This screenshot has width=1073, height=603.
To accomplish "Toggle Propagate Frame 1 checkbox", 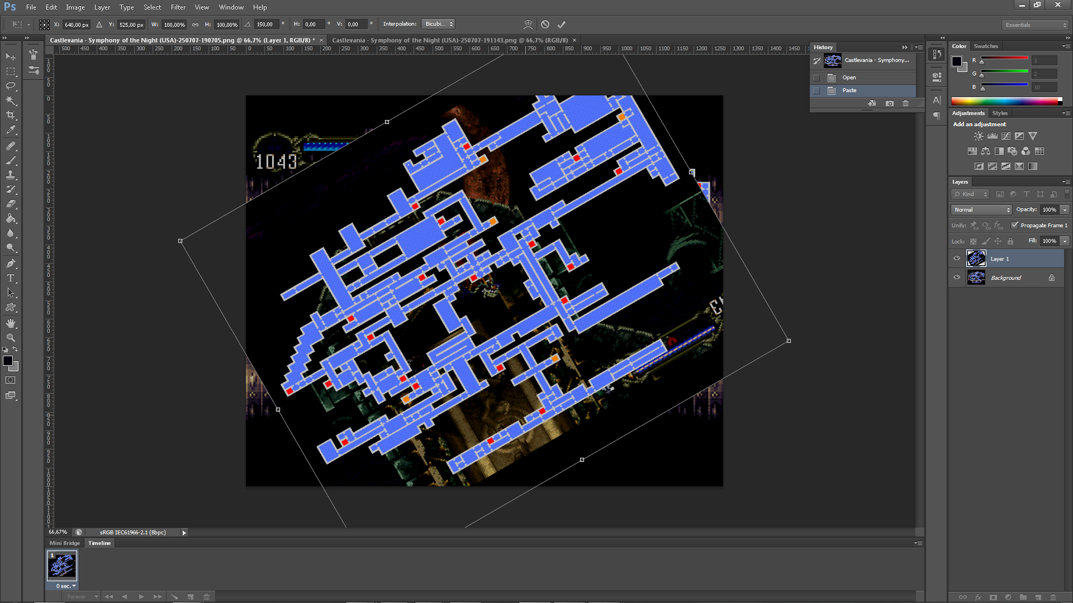I will (x=1015, y=225).
